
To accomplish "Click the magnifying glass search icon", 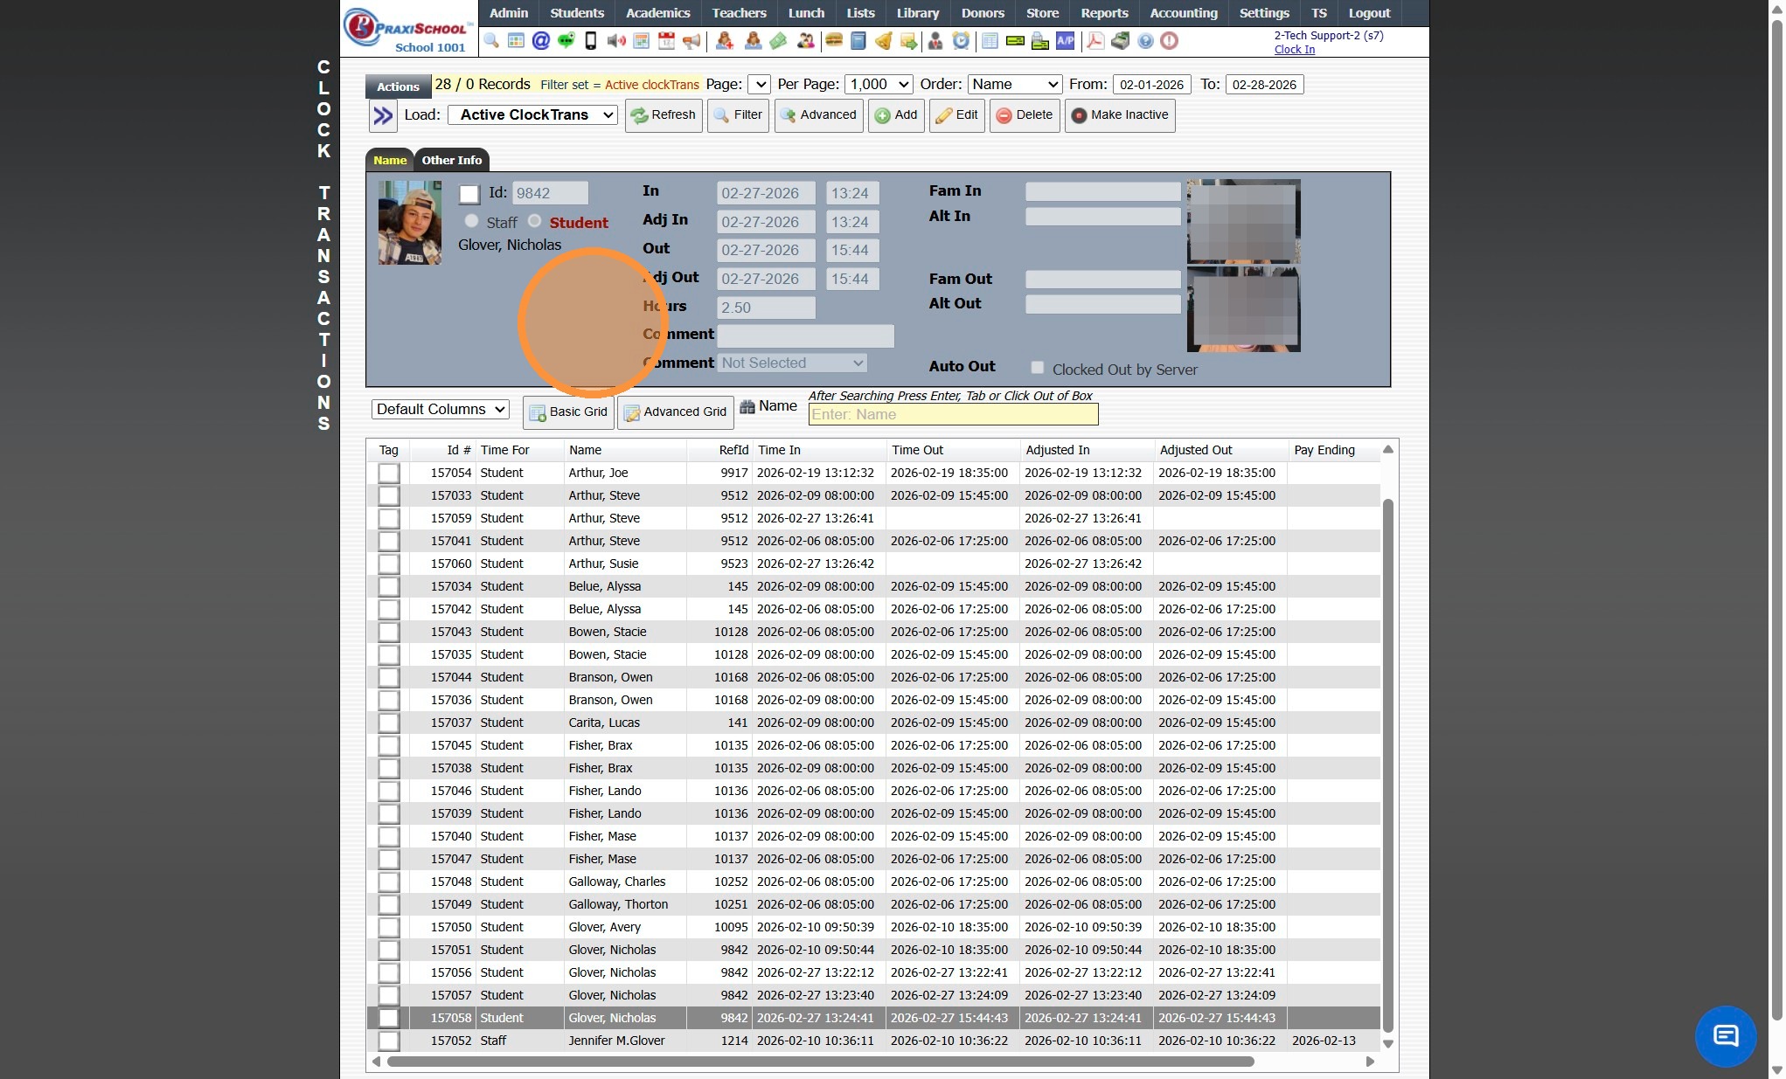I will tap(491, 41).
